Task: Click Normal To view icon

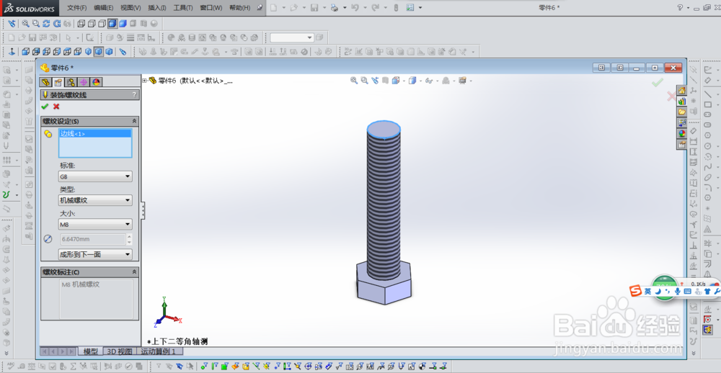Action: pos(12,51)
